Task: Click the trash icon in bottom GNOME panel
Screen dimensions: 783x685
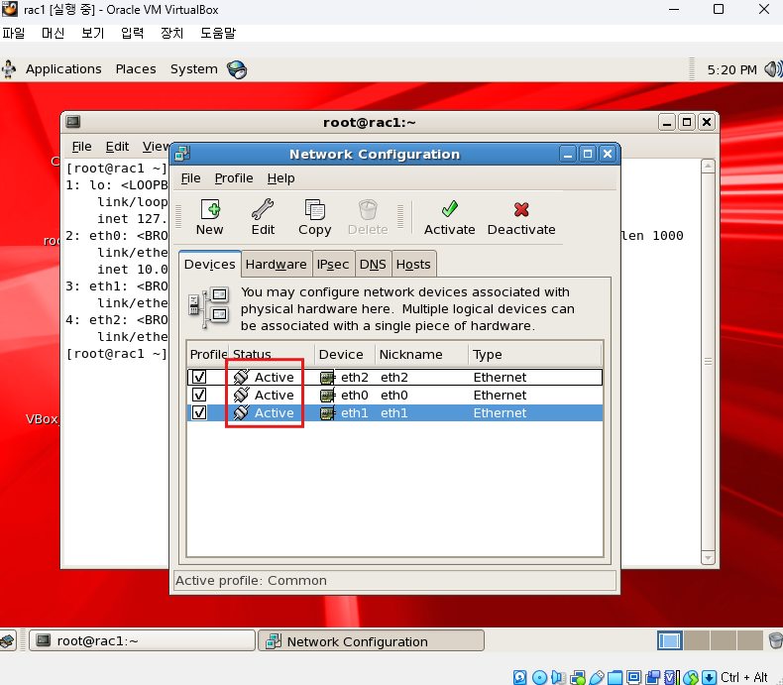Action: pyautogui.click(x=775, y=640)
